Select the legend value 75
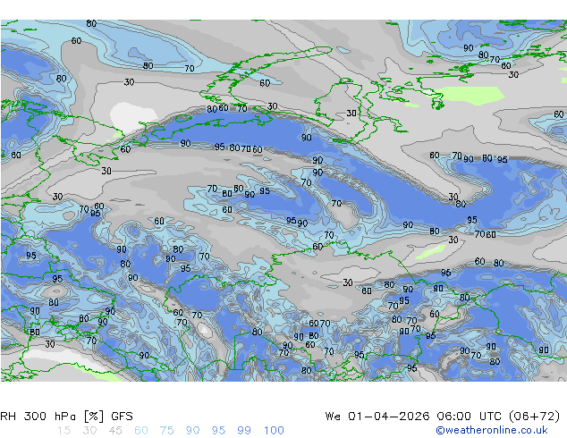Viewport: 567px width, 438px height. click(x=166, y=431)
